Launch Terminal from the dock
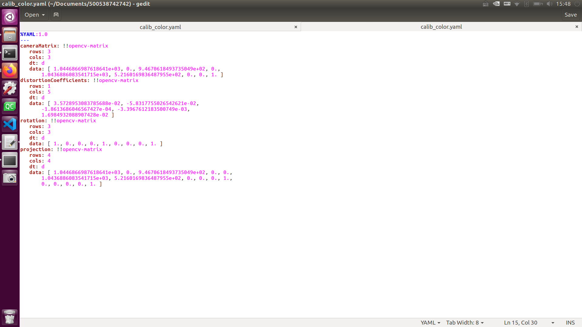This screenshot has width=582, height=327. [10, 53]
